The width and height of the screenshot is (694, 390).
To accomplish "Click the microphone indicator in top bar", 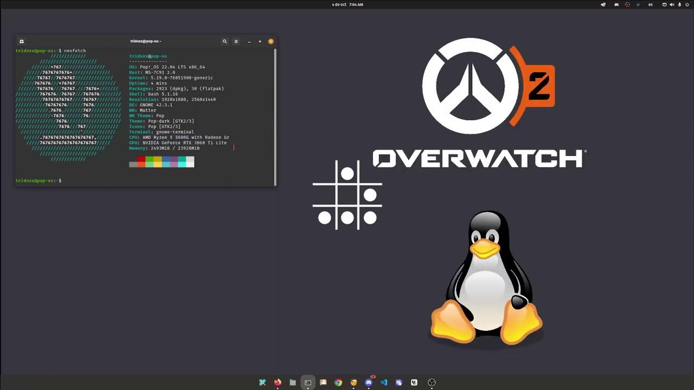I will click(x=679, y=4).
